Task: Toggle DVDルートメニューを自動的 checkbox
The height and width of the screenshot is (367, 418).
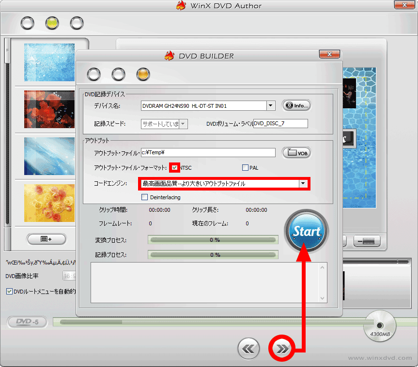Action: tap(9, 292)
